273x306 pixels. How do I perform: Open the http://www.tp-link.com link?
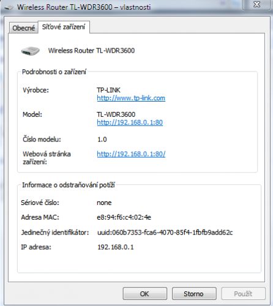click(x=131, y=98)
